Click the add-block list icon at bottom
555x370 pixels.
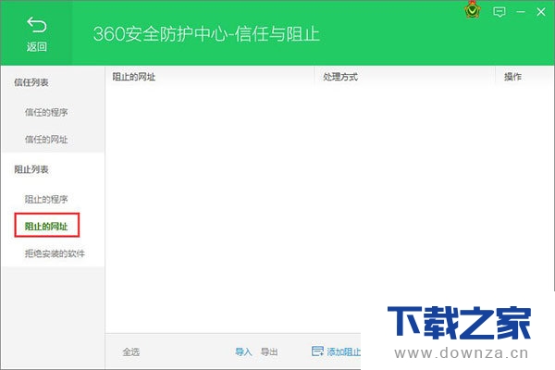tap(317, 351)
